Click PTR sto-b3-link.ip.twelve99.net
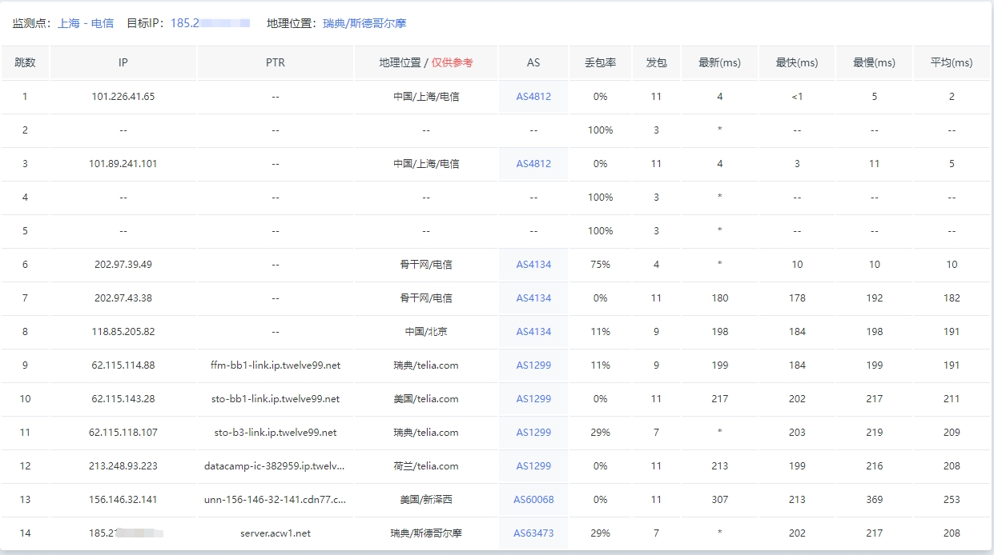 click(276, 433)
